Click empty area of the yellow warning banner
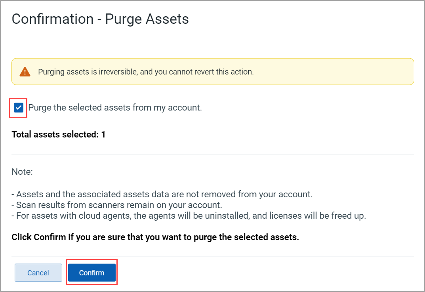The height and width of the screenshot is (292, 425). point(334,72)
